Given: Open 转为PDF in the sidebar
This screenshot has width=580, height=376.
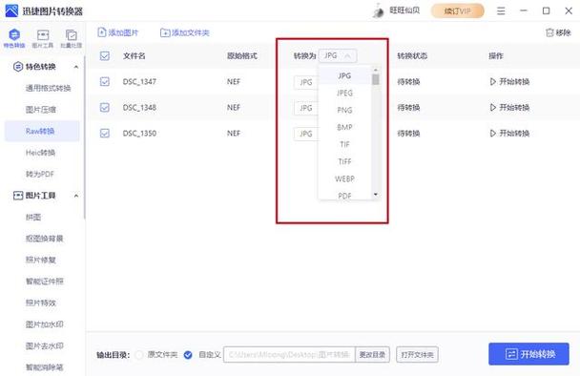Looking at the screenshot, I should 39,174.
